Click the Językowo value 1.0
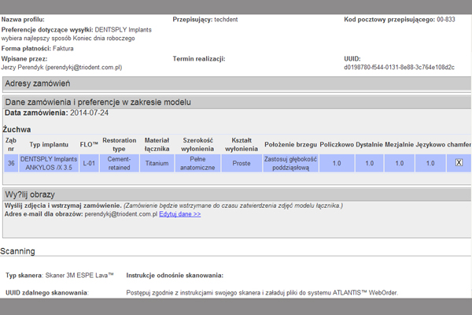Screen dimensions: 472x315 (x=430, y=163)
